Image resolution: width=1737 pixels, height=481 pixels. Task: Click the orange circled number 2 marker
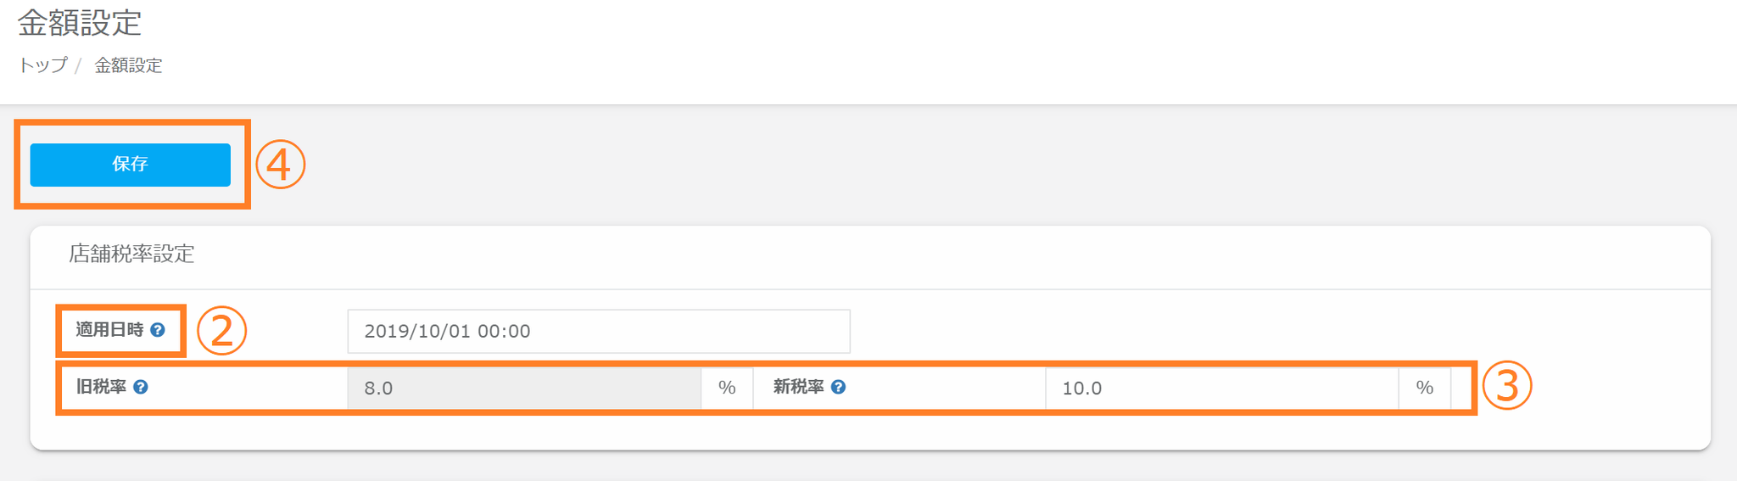point(221,331)
